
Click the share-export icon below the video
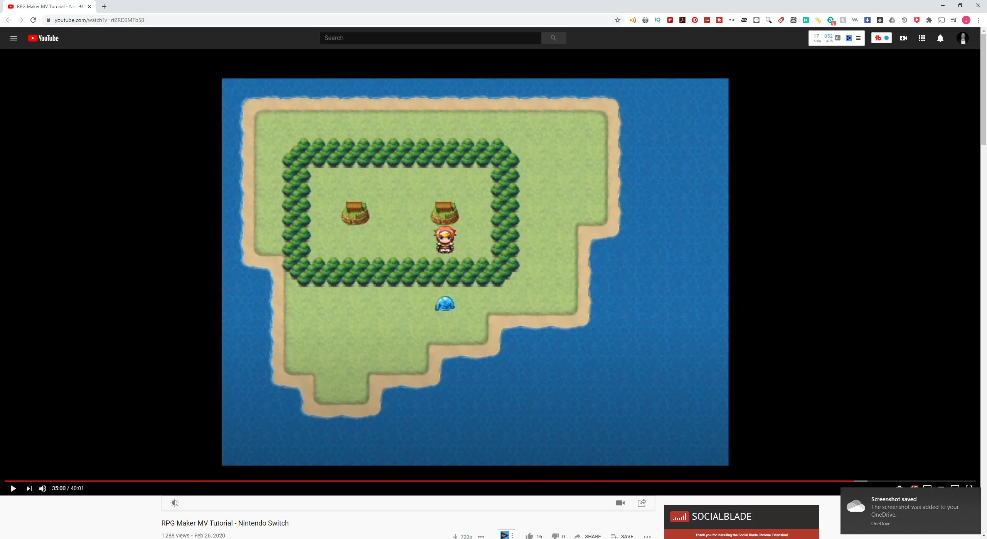pyautogui.click(x=642, y=503)
